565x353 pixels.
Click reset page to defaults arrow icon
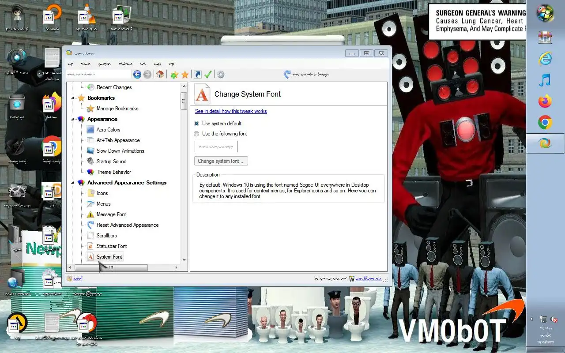coord(287,74)
